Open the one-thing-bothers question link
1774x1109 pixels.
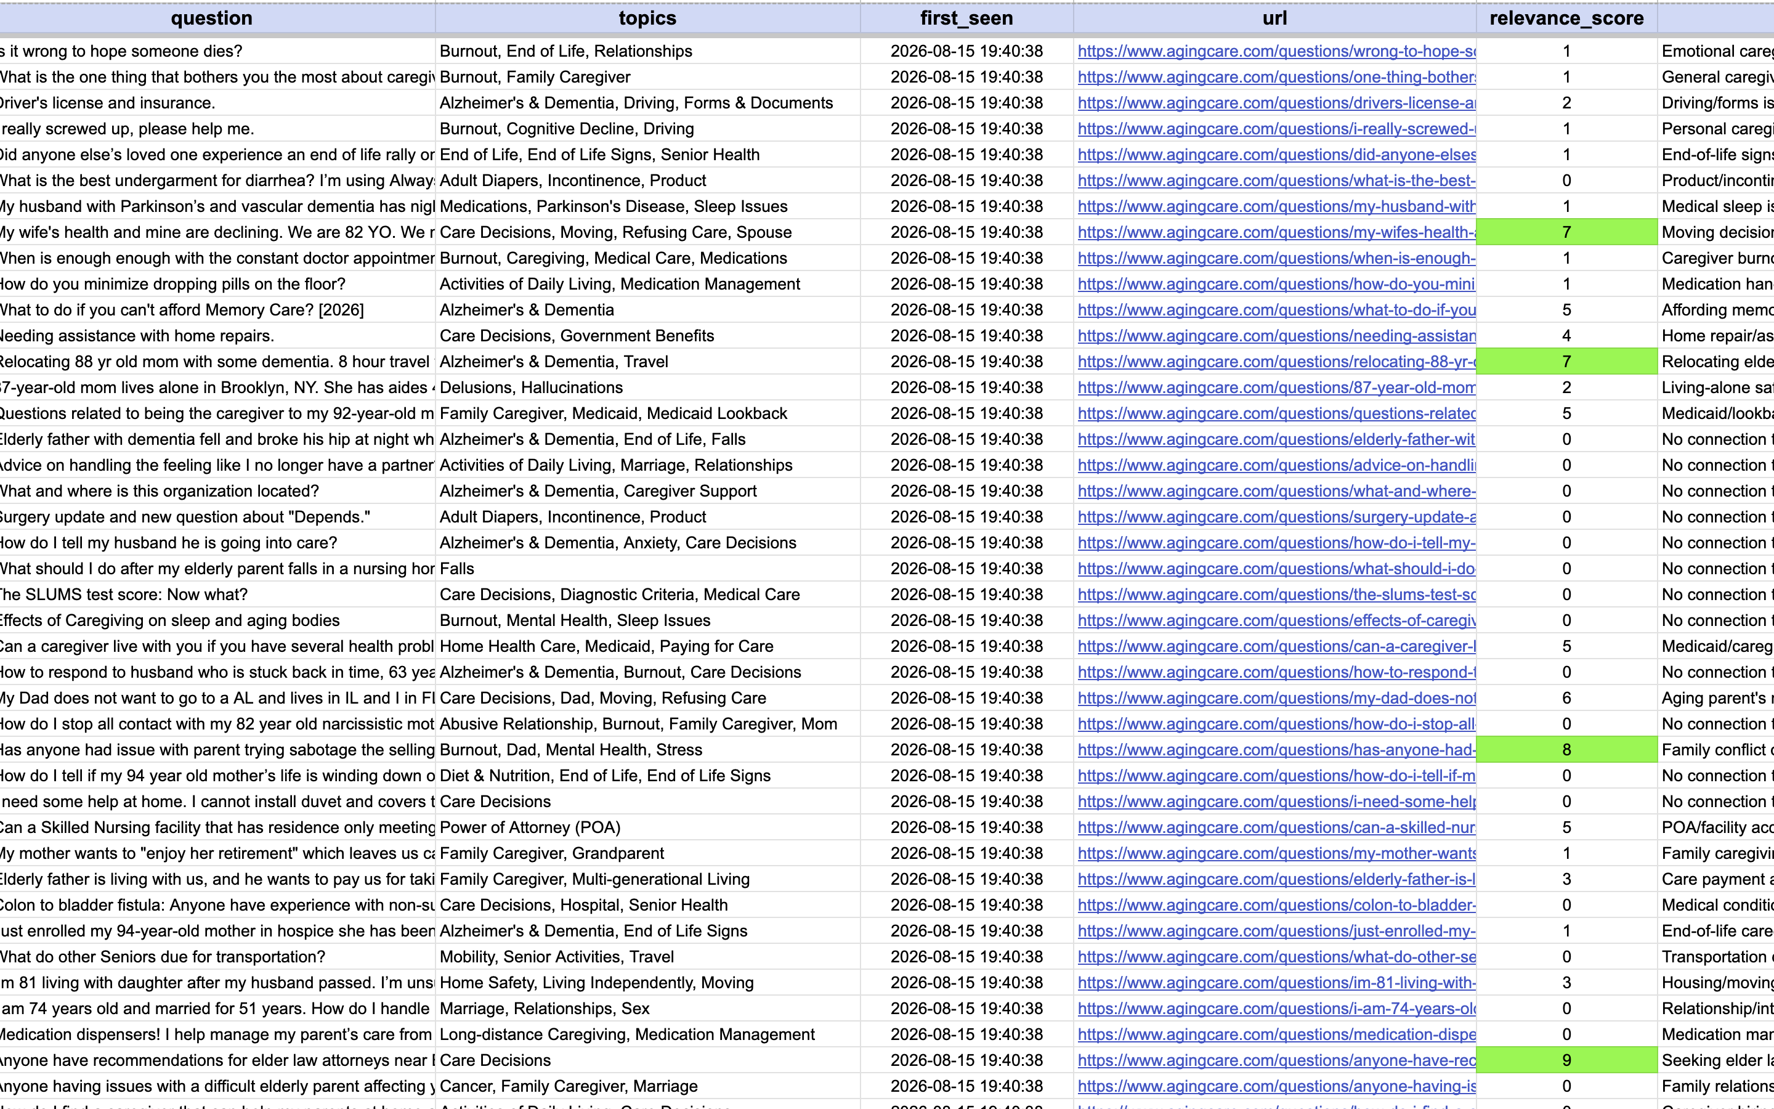pos(1277,77)
